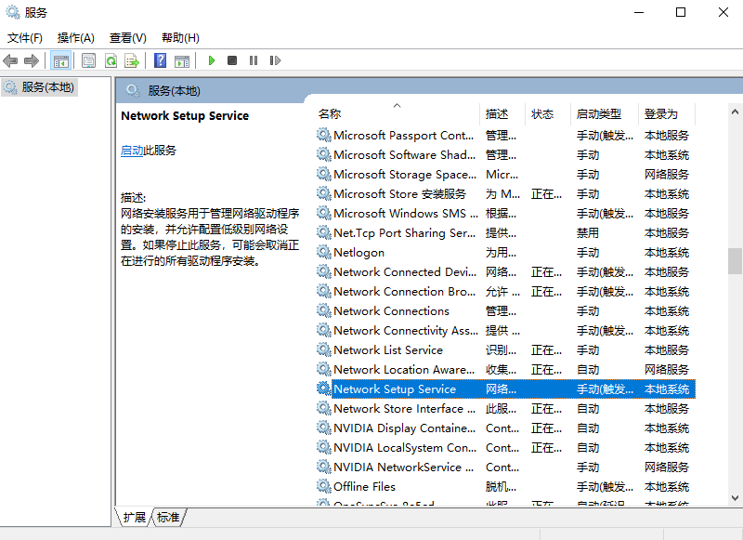Restart the service using the restart icon
The height and width of the screenshot is (540, 743).
pos(276,60)
